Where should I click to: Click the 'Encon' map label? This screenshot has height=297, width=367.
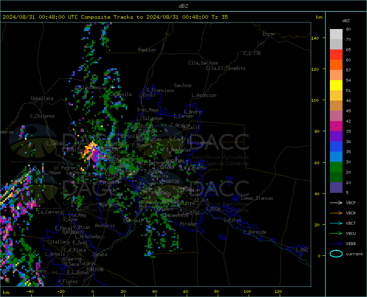[x=269, y=34]
